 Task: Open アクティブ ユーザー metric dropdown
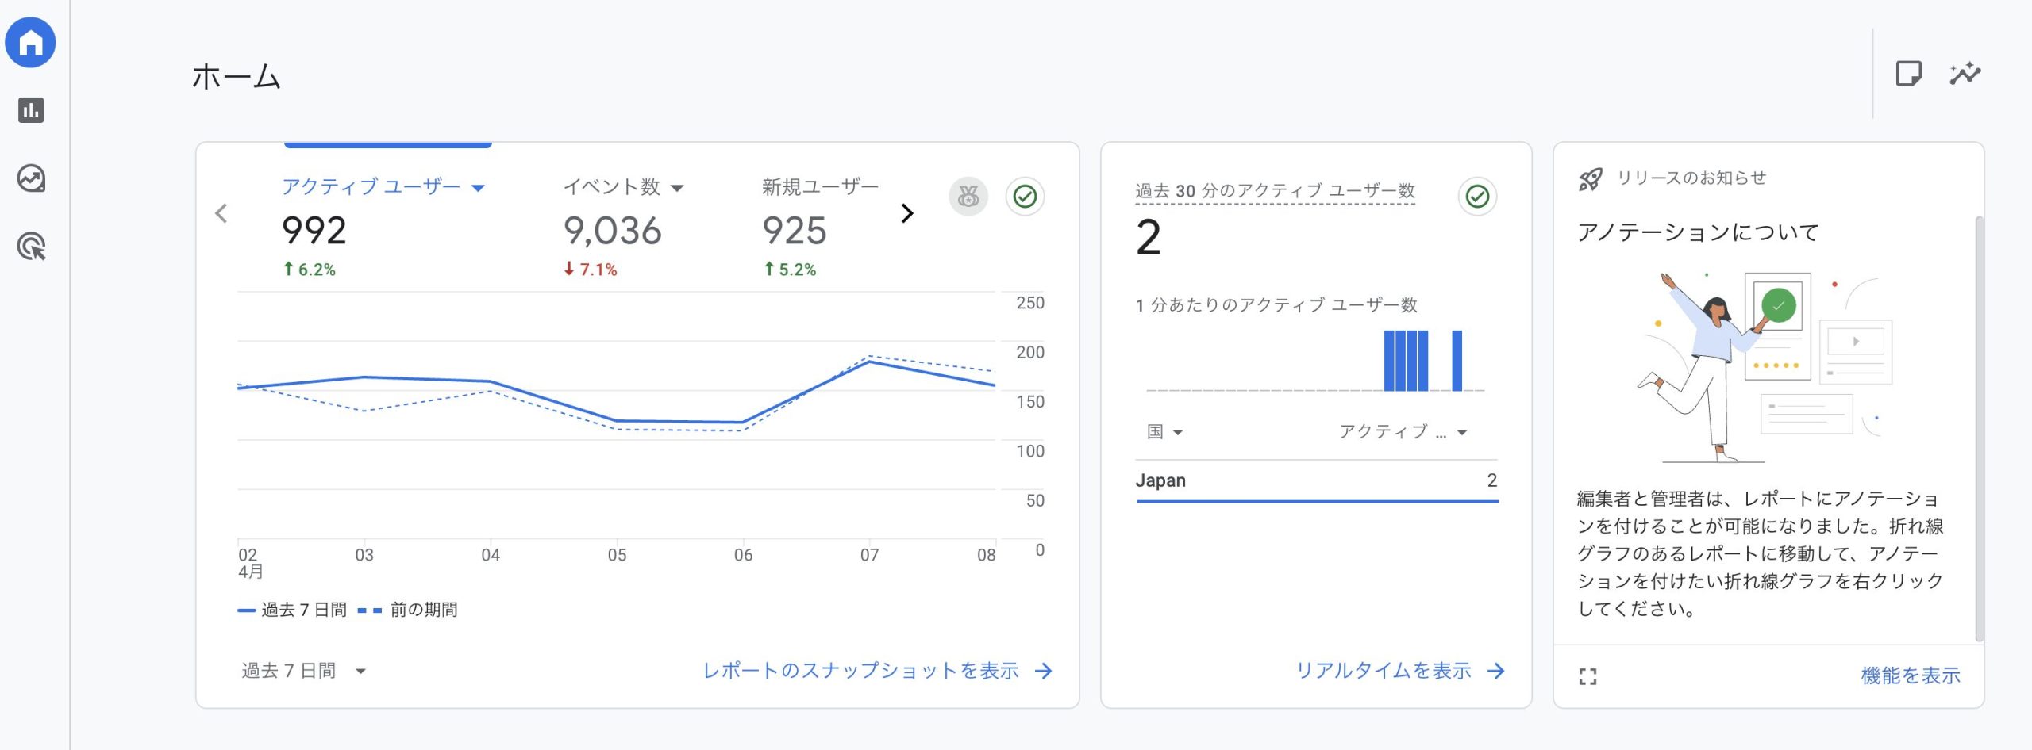[x=383, y=187]
